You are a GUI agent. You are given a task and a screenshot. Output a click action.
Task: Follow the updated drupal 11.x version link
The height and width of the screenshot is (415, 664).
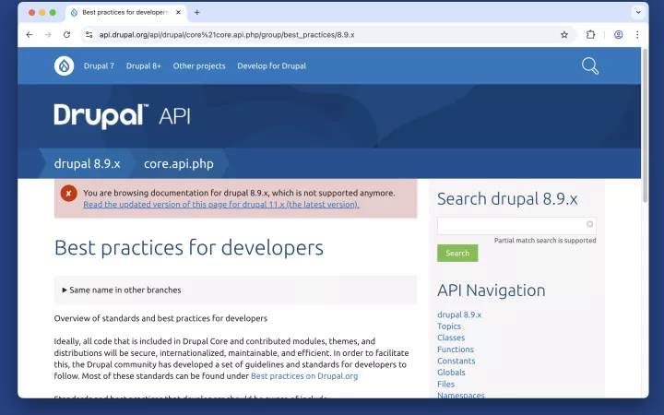tap(221, 205)
